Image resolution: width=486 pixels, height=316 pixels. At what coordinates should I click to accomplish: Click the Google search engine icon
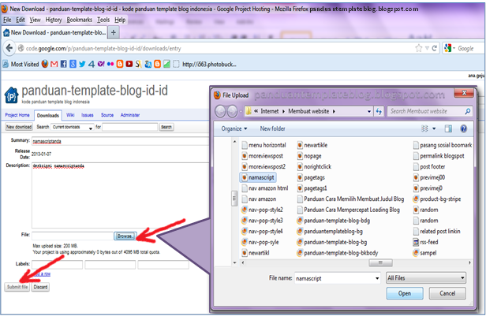coord(447,48)
